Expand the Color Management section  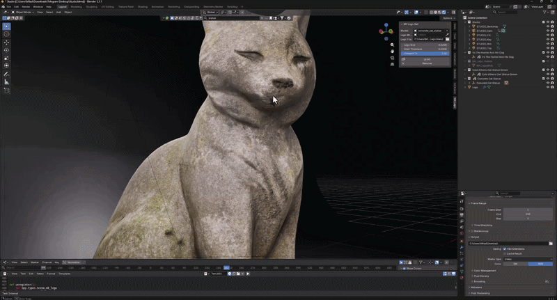pyautogui.click(x=485, y=271)
